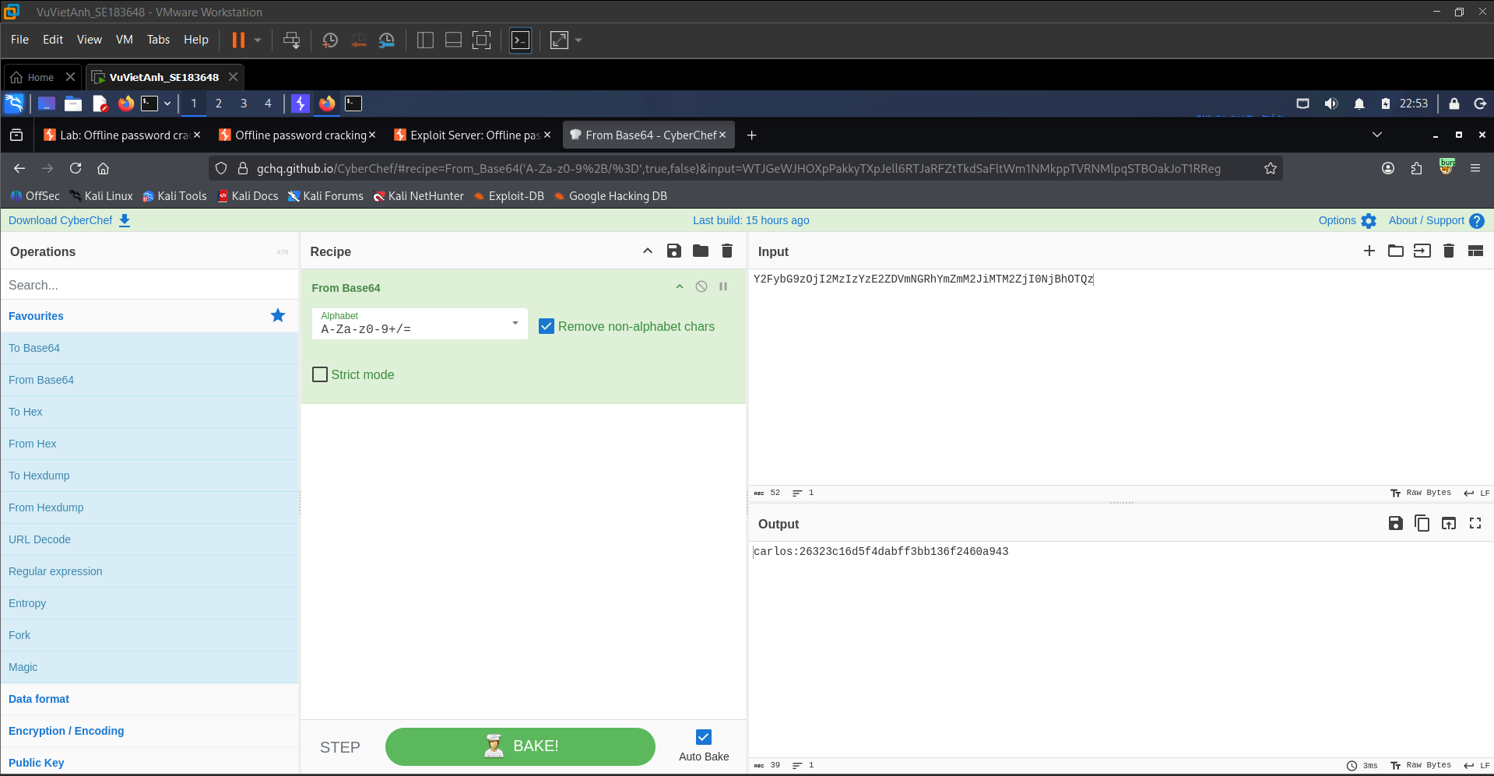Image resolution: width=1494 pixels, height=776 pixels.
Task: Load a recipe with folder icon
Action: click(x=701, y=251)
